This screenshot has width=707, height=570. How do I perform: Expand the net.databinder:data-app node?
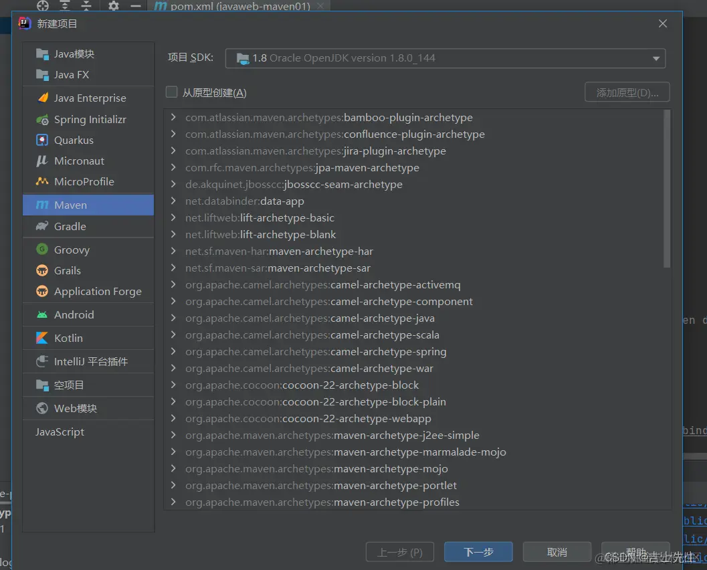(173, 201)
